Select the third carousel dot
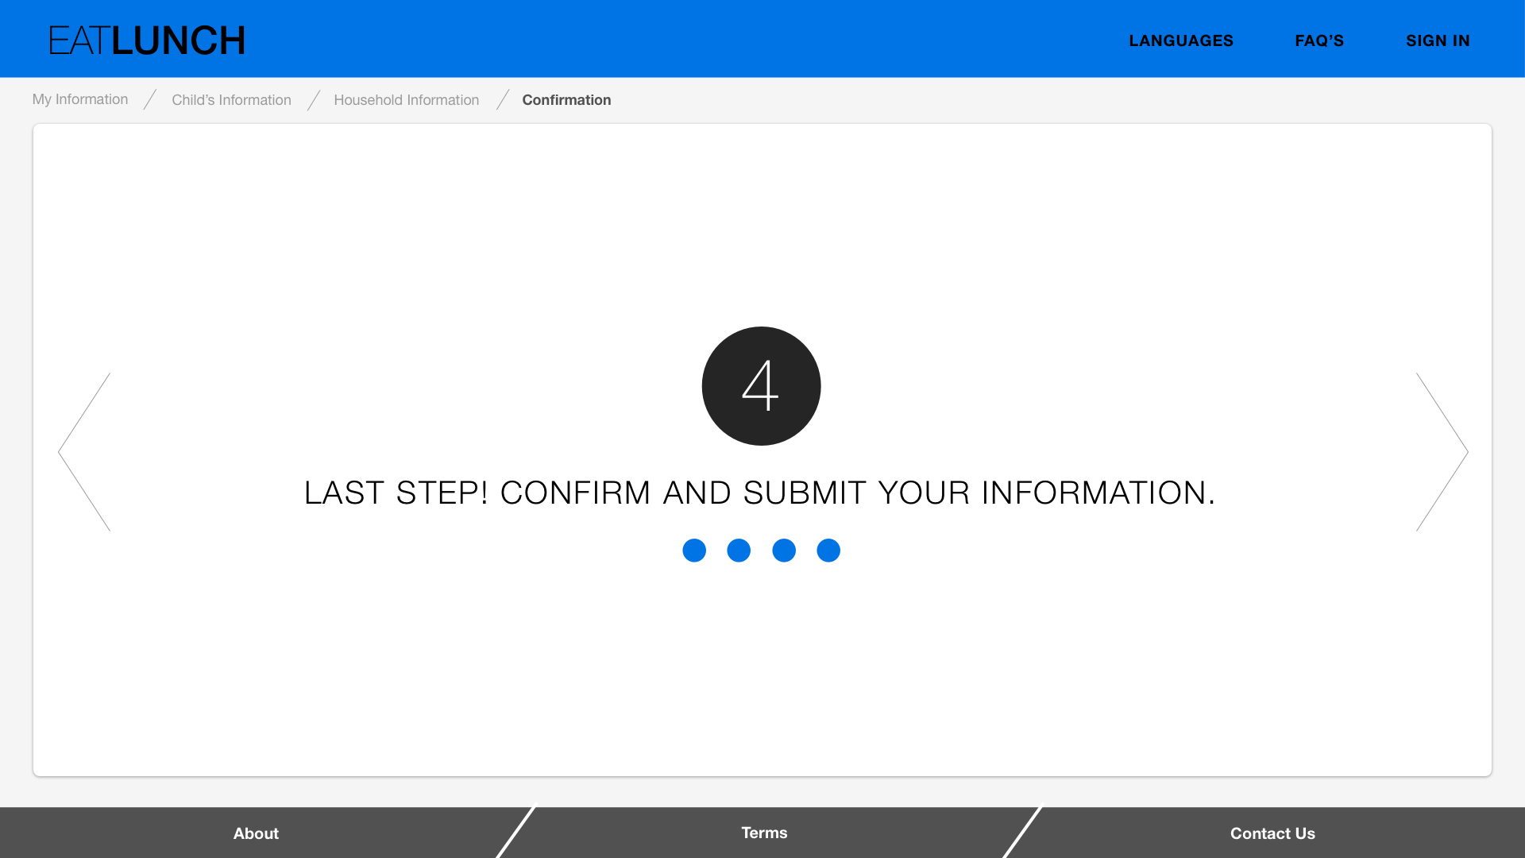The height and width of the screenshot is (858, 1525). click(784, 551)
